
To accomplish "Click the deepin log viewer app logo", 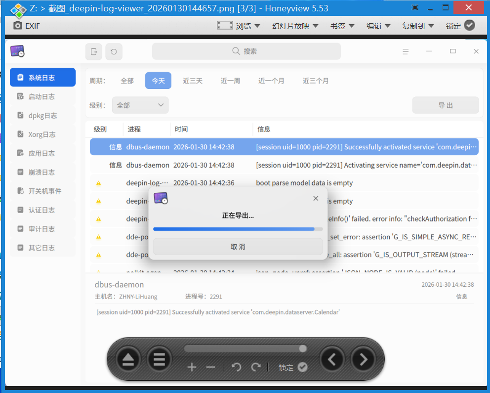I will [x=17, y=51].
